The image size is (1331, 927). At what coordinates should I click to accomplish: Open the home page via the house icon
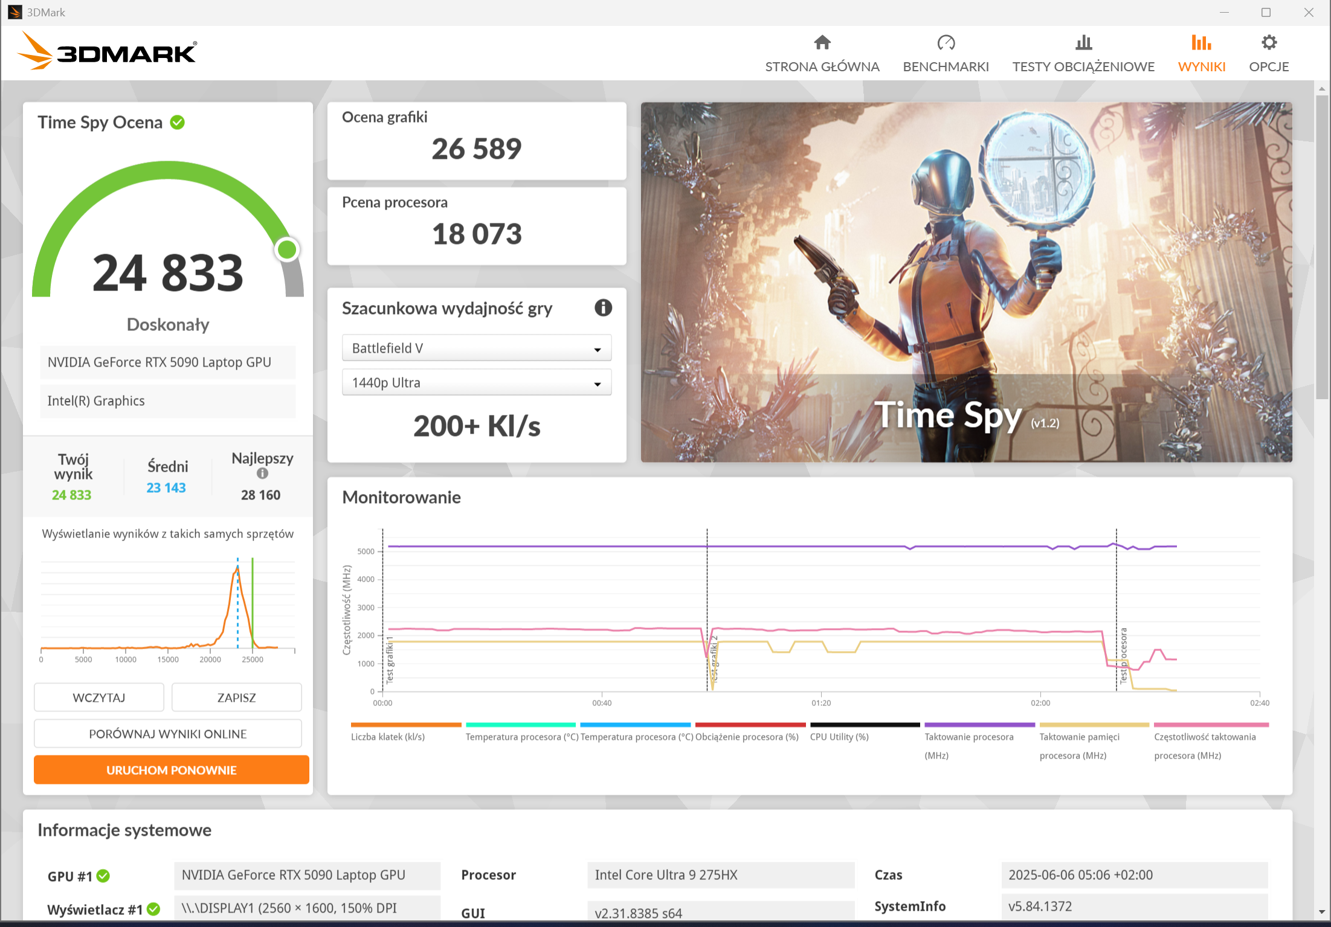[822, 42]
